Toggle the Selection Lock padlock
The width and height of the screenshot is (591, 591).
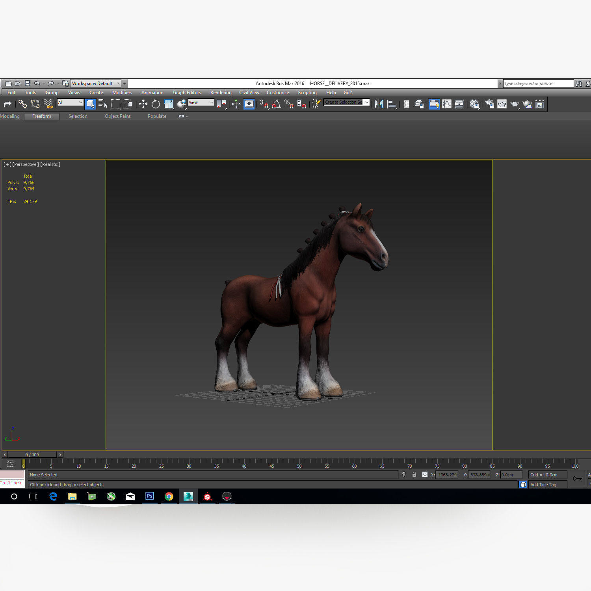(x=414, y=474)
